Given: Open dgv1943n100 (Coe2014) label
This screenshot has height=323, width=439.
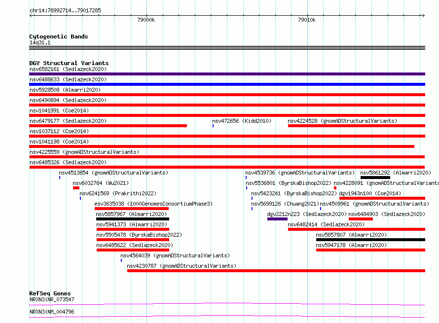Looking at the screenshot, I should tap(370, 193).
